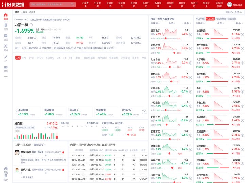Switch to 申万一级 tab
Screen dimensions: 245x183
pyautogui.click(x=200, y=19)
